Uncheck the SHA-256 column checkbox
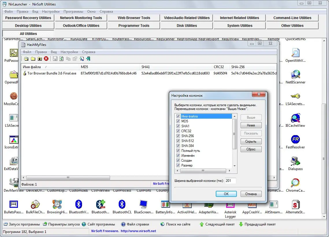Screen dimensions: 329x237 [x=178, y=136]
